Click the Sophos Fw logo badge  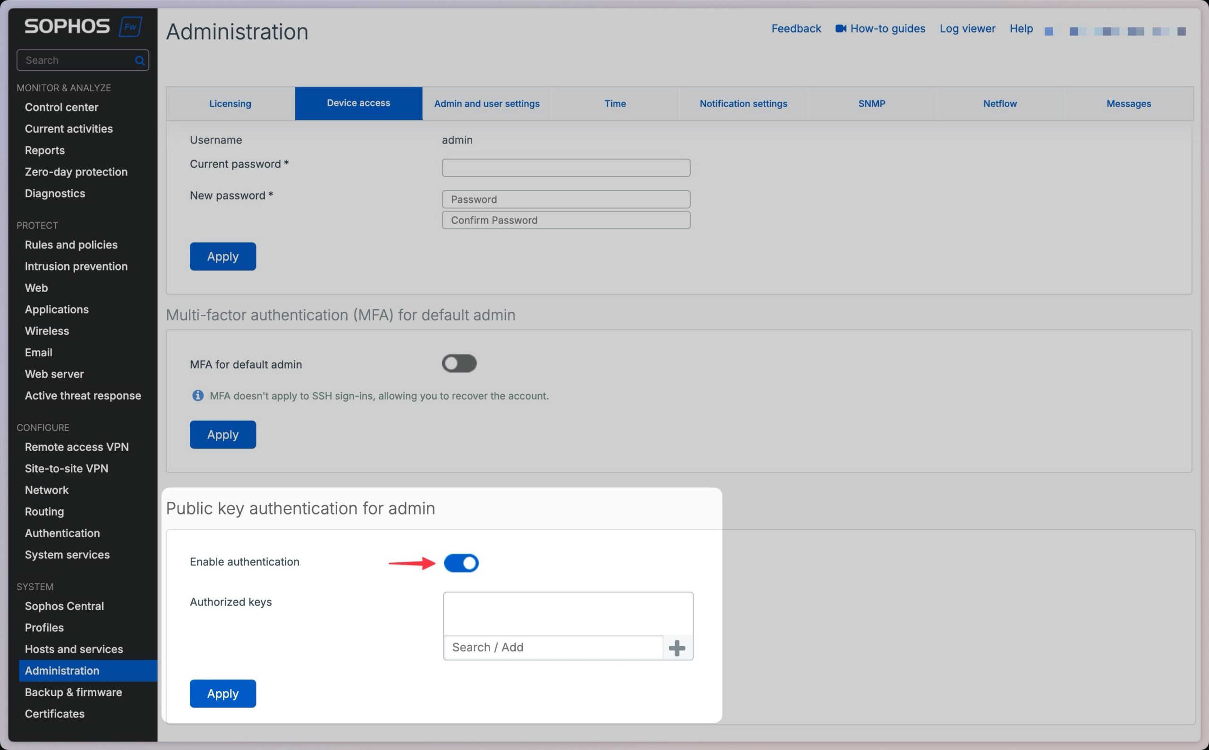[130, 27]
